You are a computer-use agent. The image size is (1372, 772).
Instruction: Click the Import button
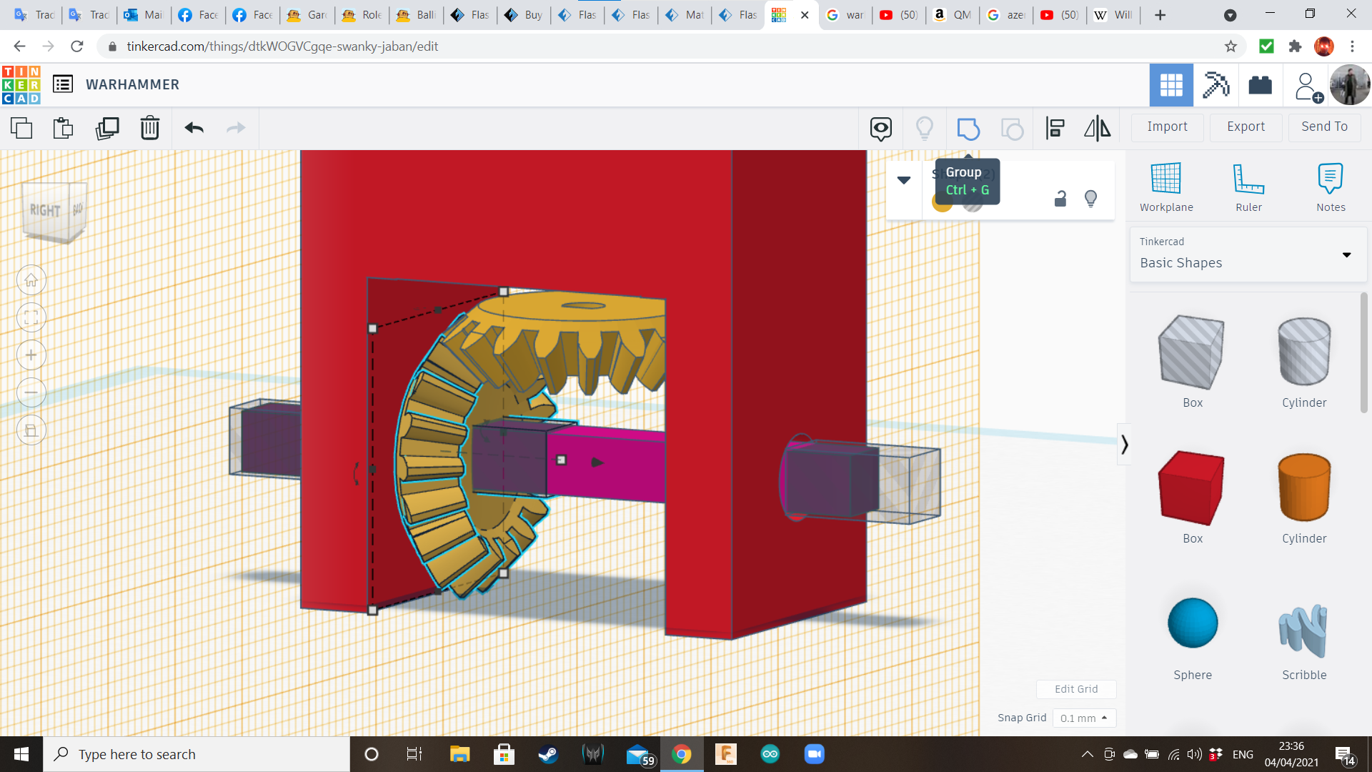[x=1167, y=127]
